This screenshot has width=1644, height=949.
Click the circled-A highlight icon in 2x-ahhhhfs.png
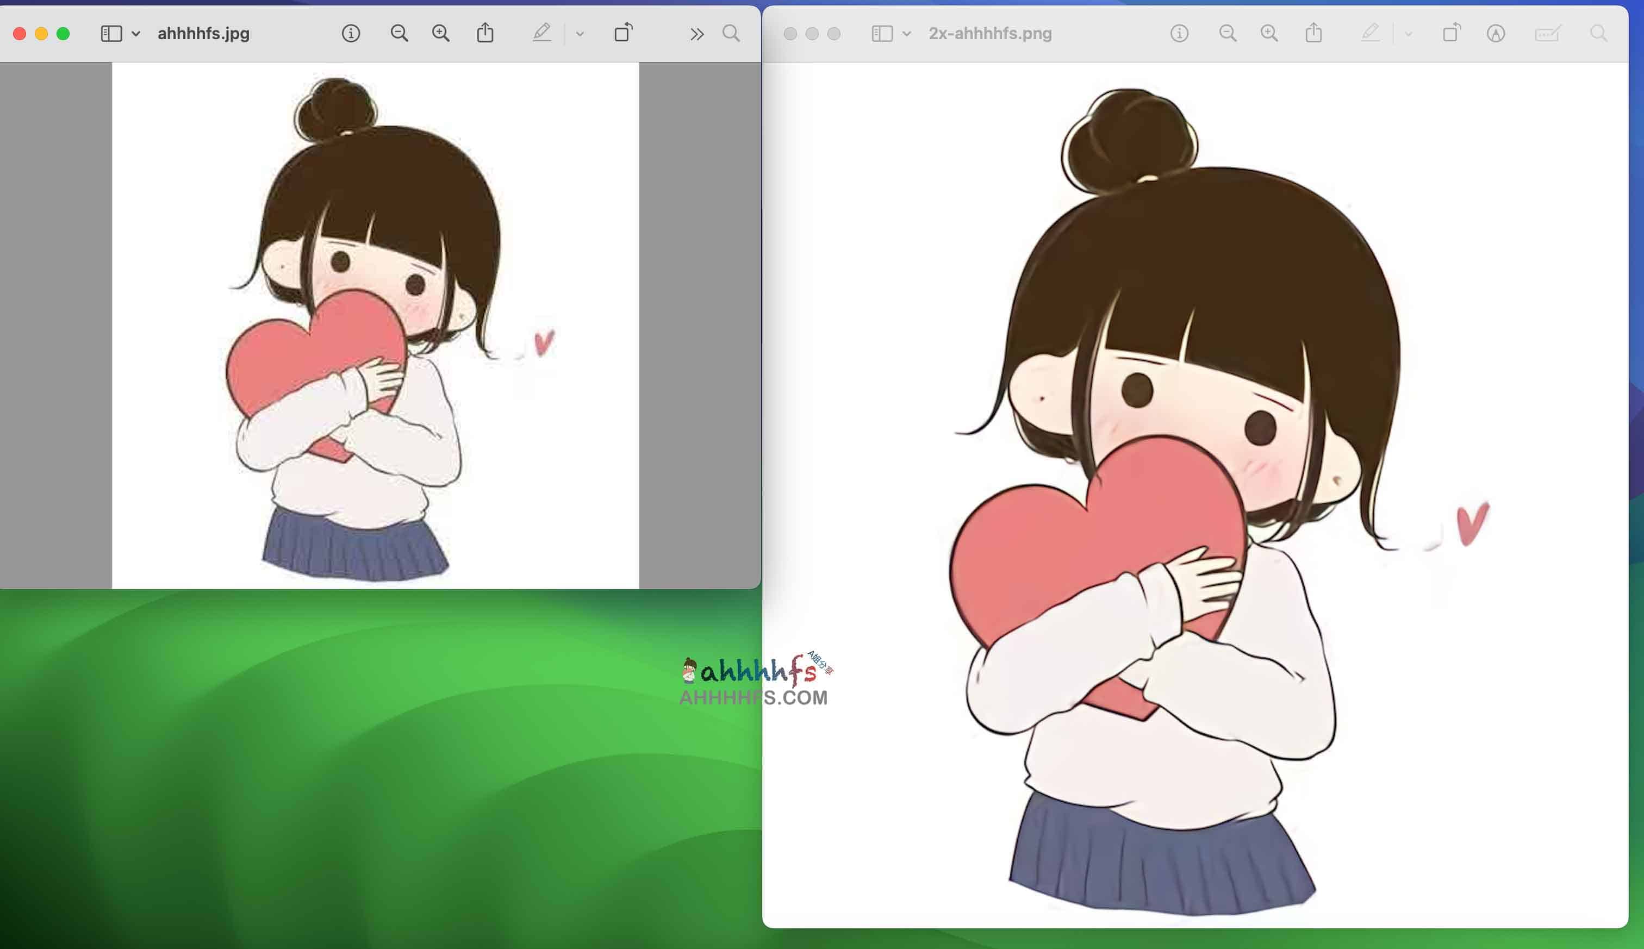(1496, 33)
